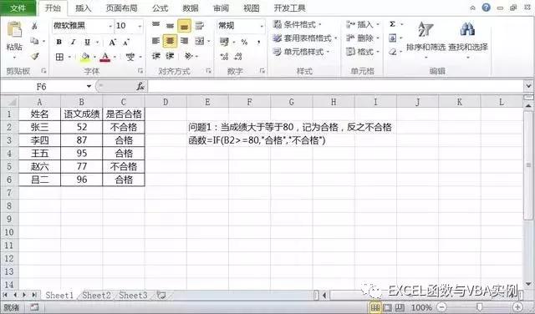
Task: Click the merge and center icon
Action: click(x=200, y=41)
